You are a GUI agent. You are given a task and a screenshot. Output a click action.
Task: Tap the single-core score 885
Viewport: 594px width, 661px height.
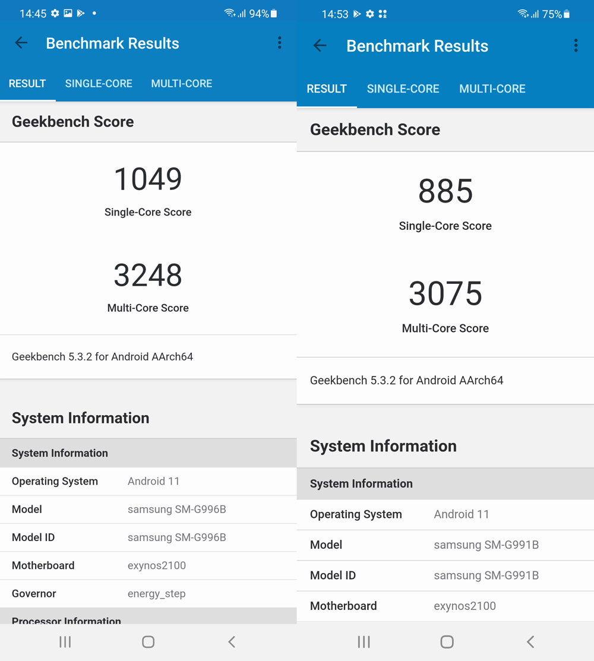[x=445, y=191]
